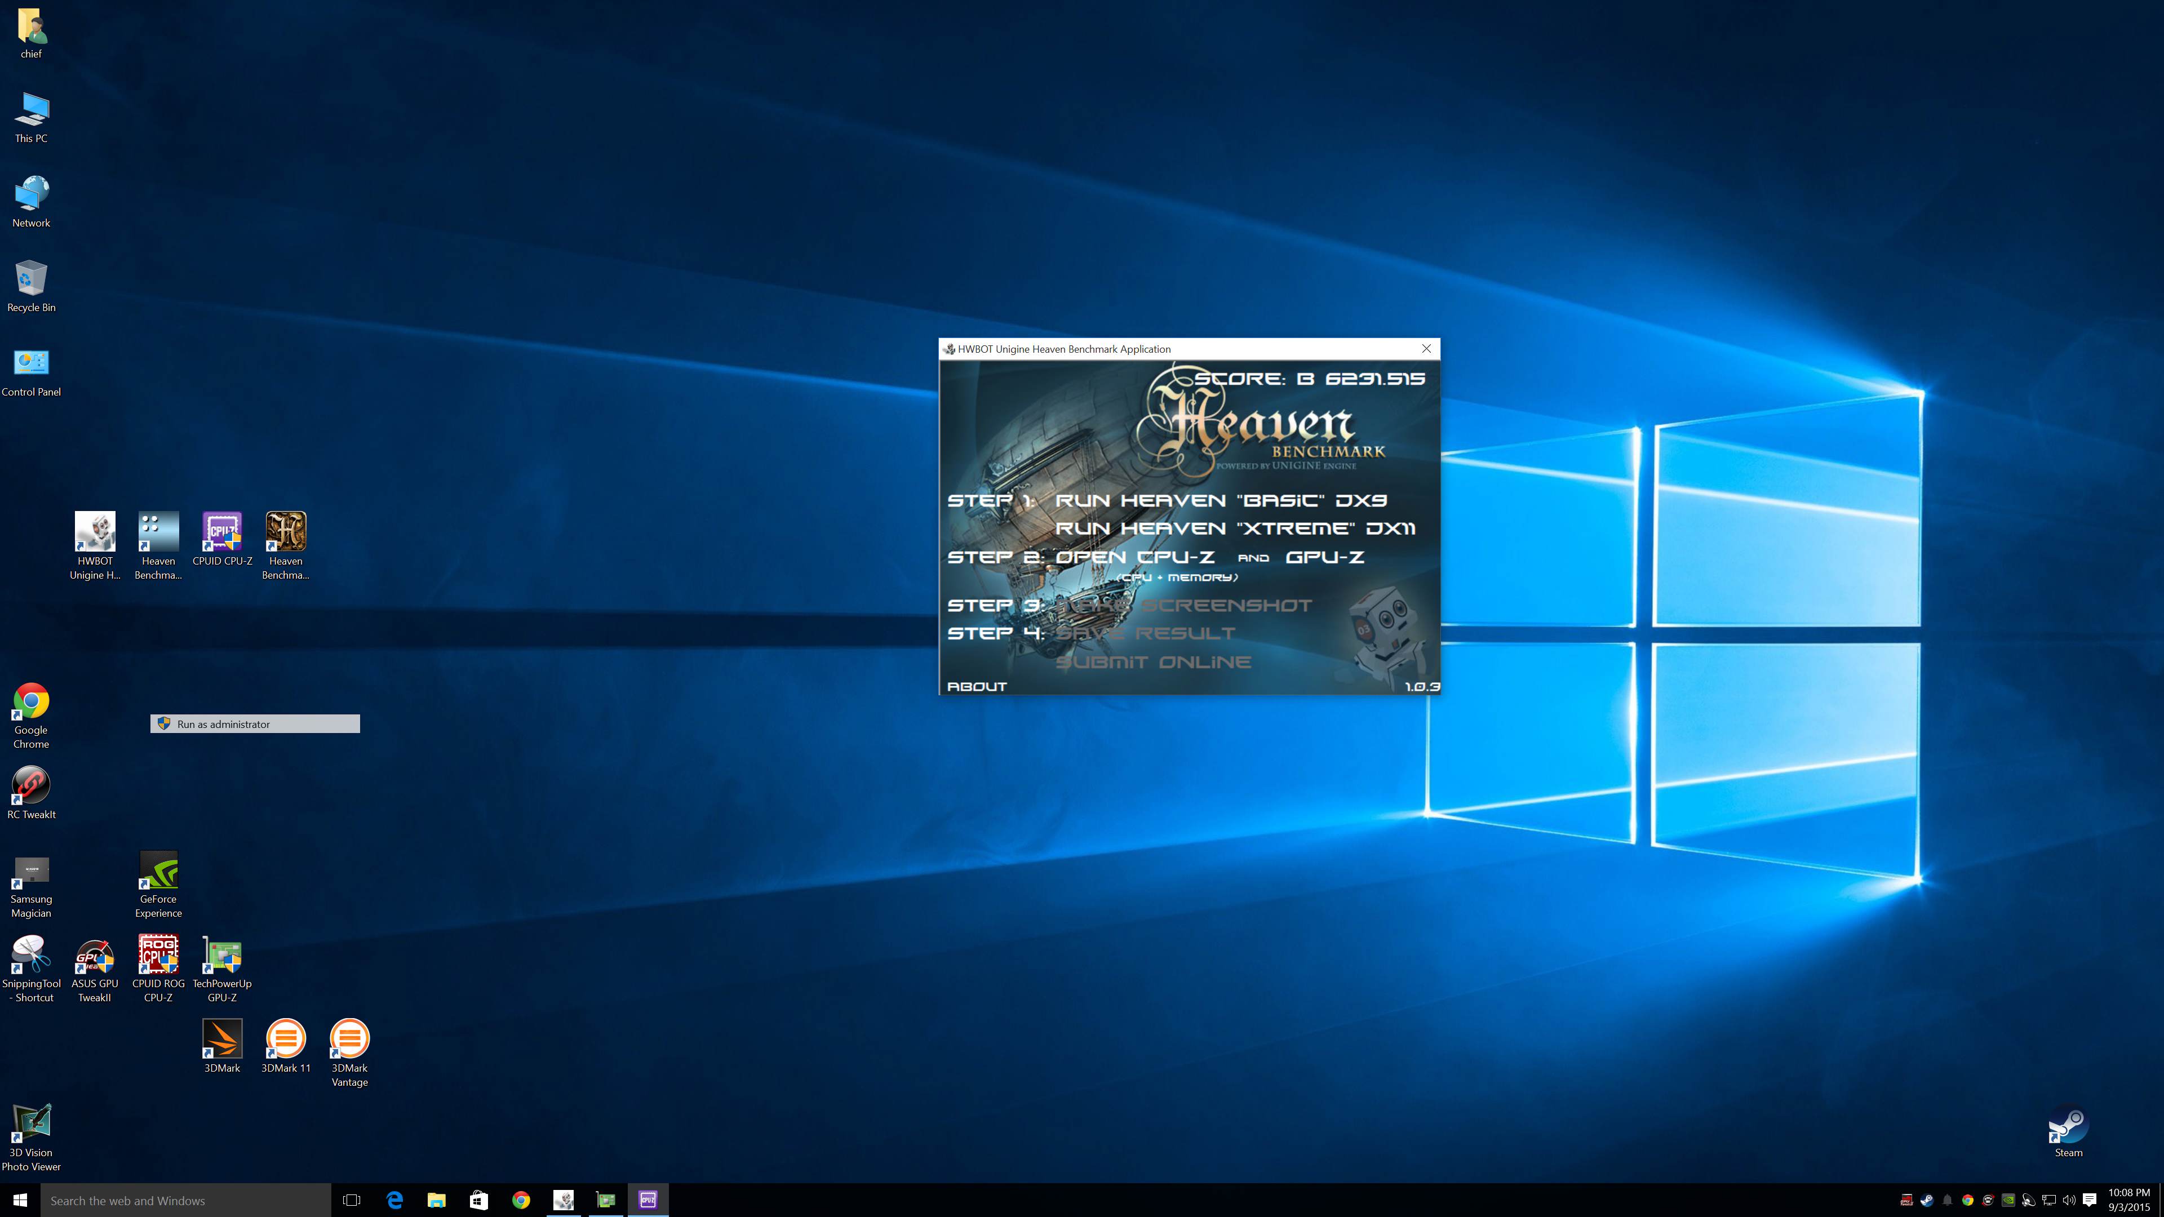Switch to GPU-Z taskbar button
2164x1217 pixels.
point(606,1200)
